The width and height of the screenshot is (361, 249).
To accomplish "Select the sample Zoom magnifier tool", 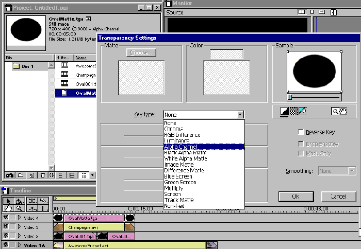I will [335, 111].
